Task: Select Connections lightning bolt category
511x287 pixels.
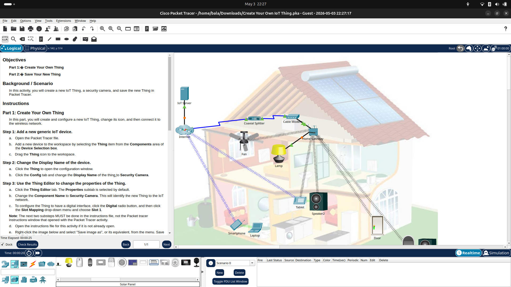Action: [33, 264]
